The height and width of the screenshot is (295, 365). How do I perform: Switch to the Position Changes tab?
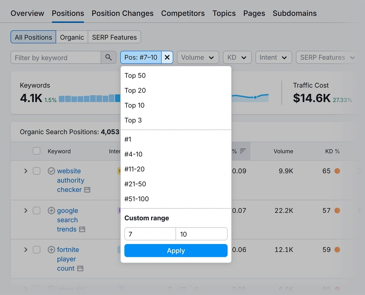123,13
